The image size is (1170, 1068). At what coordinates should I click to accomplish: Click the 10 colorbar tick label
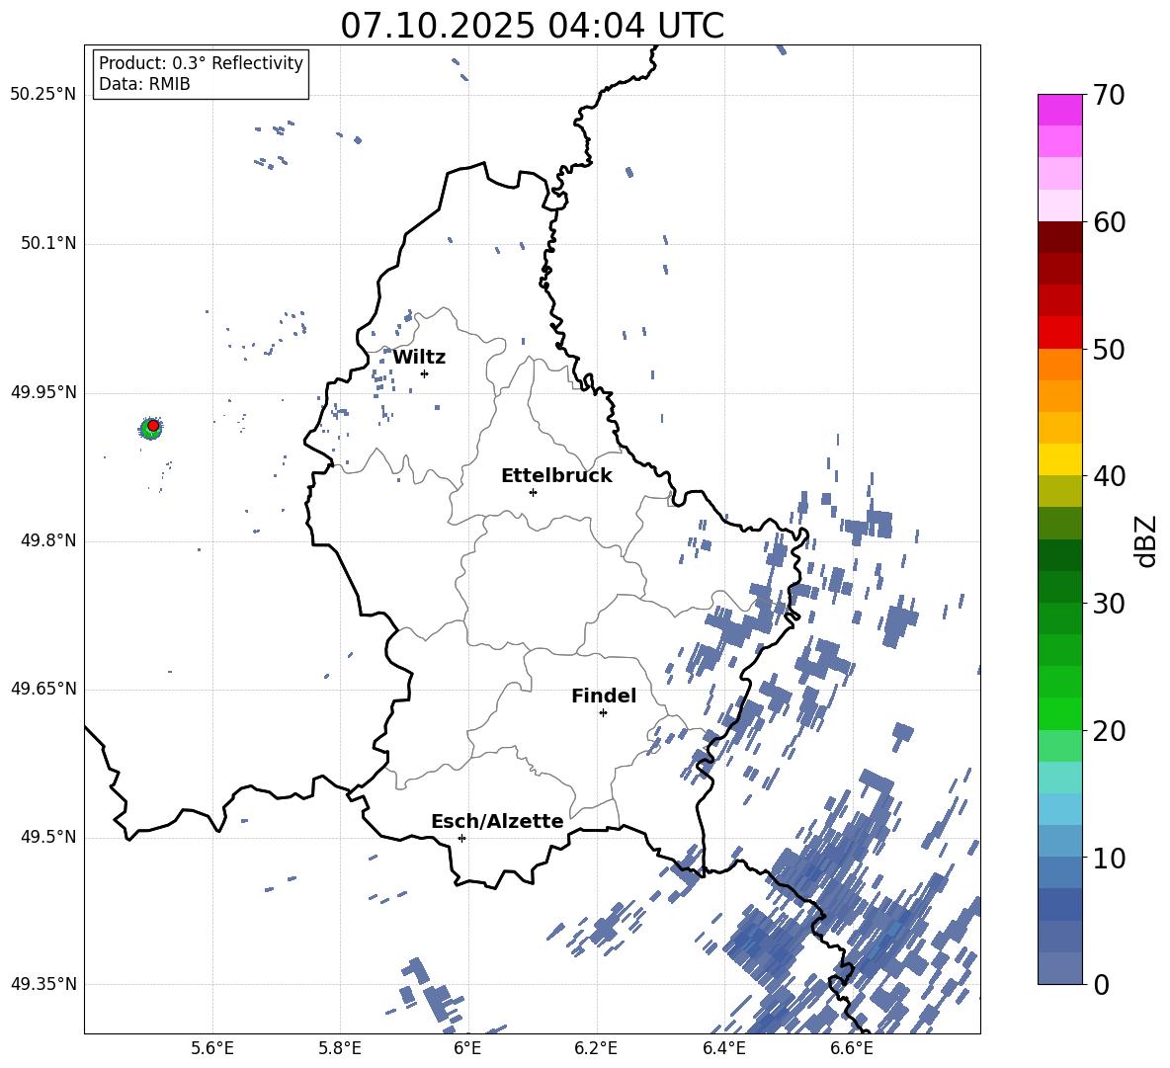click(1108, 858)
